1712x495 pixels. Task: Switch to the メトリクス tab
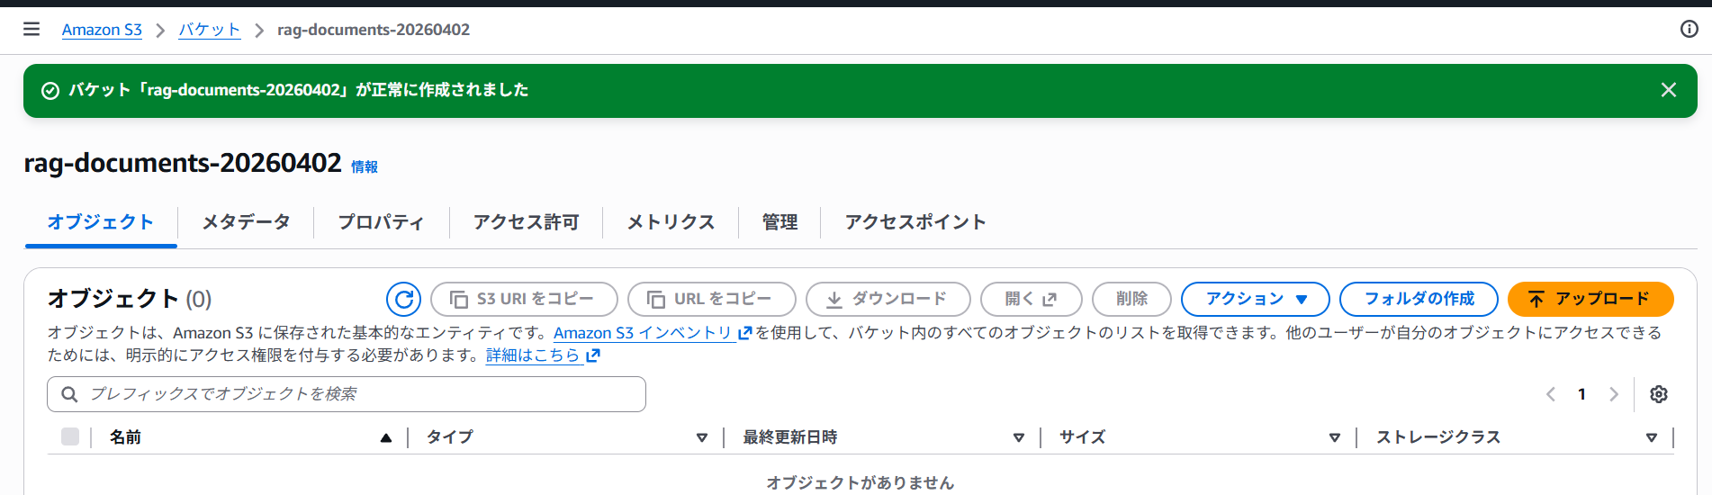tap(671, 222)
